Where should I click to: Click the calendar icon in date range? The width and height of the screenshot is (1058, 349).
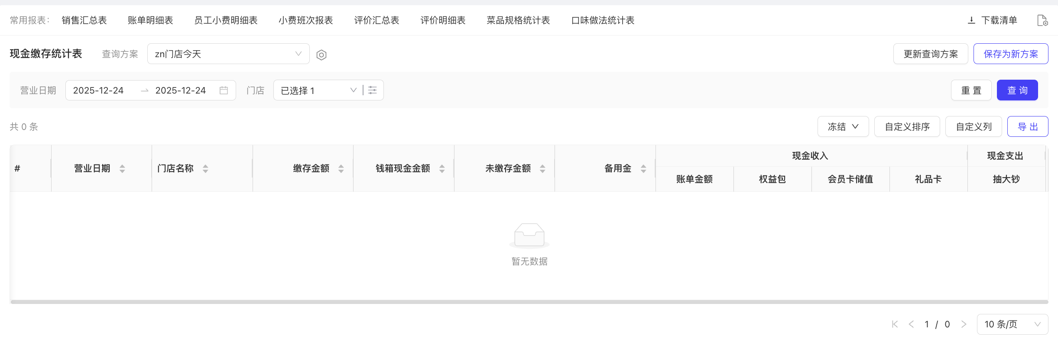[224, 90]
